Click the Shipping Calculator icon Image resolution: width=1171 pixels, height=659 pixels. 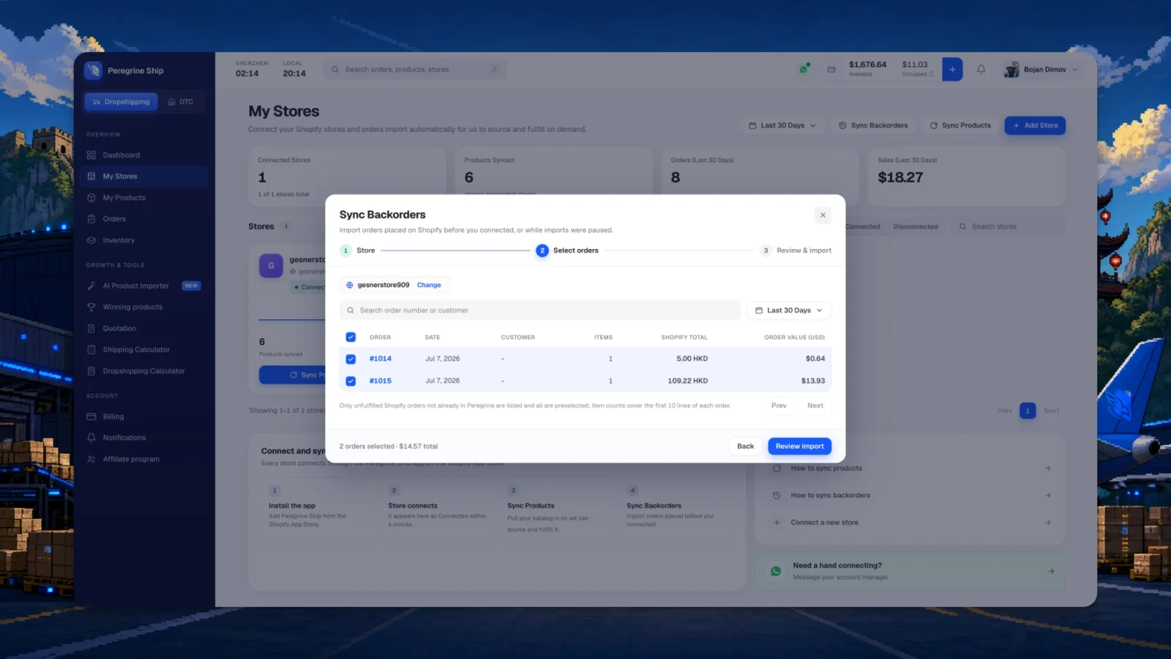[91, 350]
